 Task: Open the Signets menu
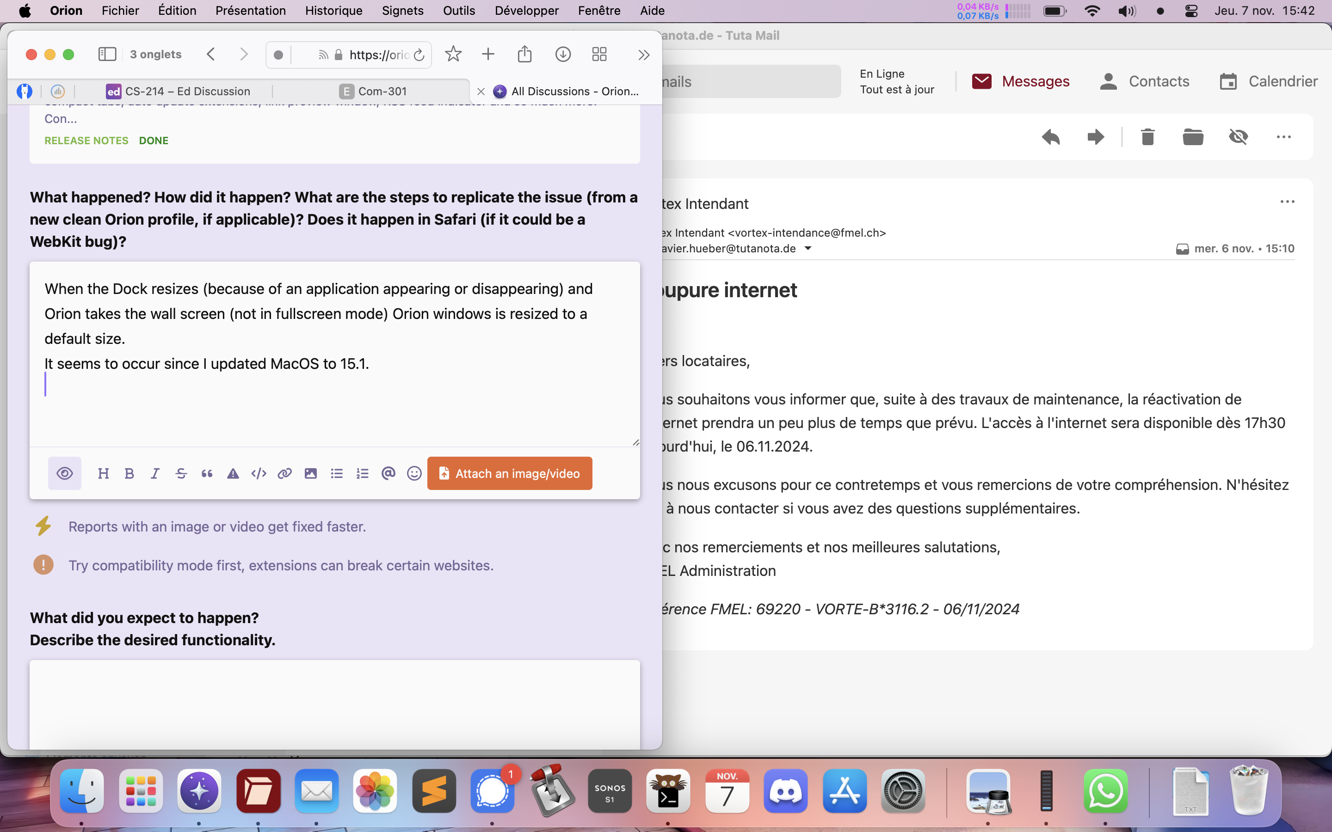[x=402, y=11]
